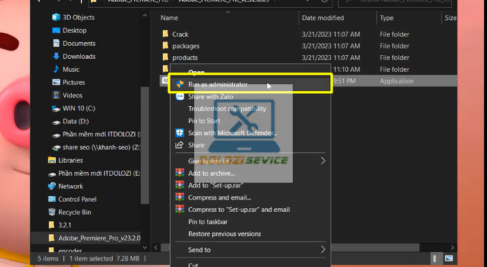Viewport: 487px width, 267px height.
Task: Choose Troubleshoot compatibility from context menu
Action: pos(227,109)
